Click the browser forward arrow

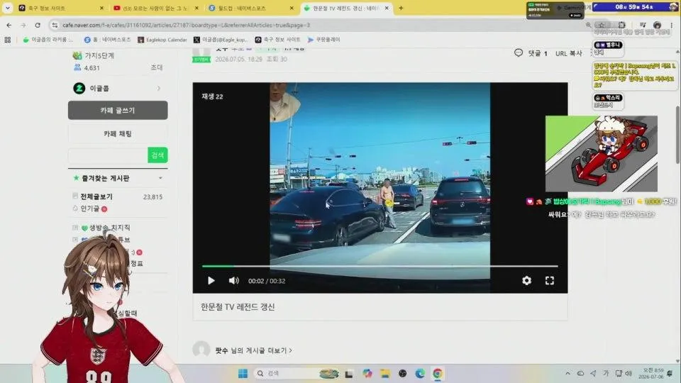pos(23,26)
